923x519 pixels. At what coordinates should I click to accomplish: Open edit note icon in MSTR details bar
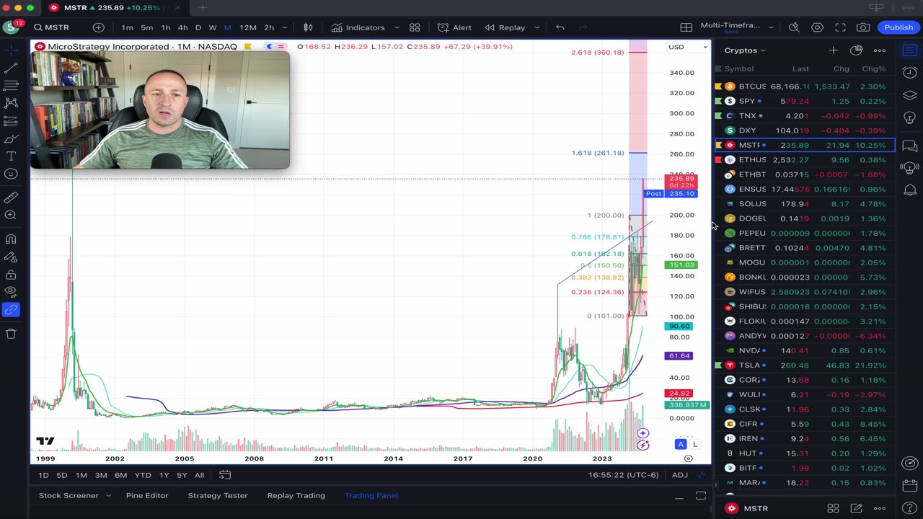coord(856,508)
